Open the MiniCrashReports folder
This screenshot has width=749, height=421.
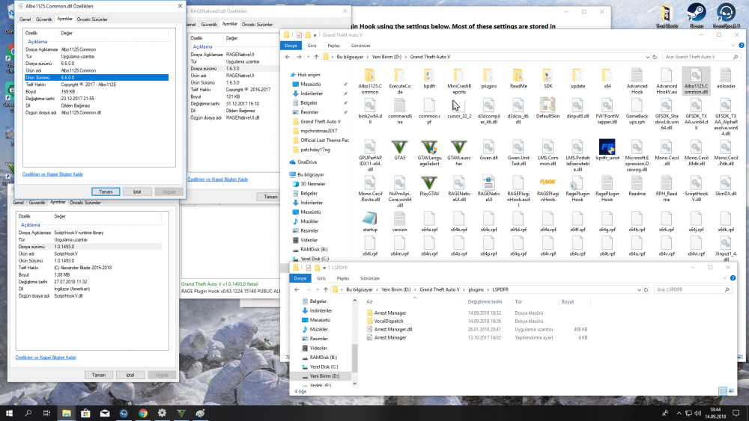458,81
